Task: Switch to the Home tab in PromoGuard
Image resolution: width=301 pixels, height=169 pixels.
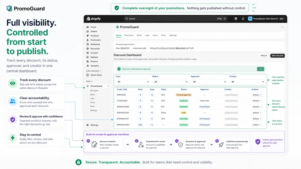Action: coord(119,35)
